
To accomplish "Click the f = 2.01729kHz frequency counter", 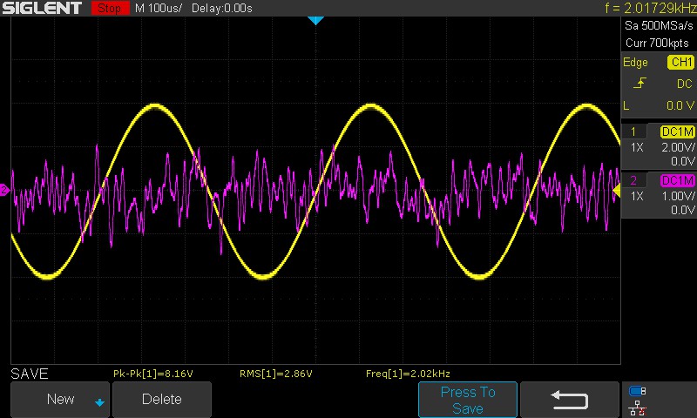I will [x=650, y=8].
